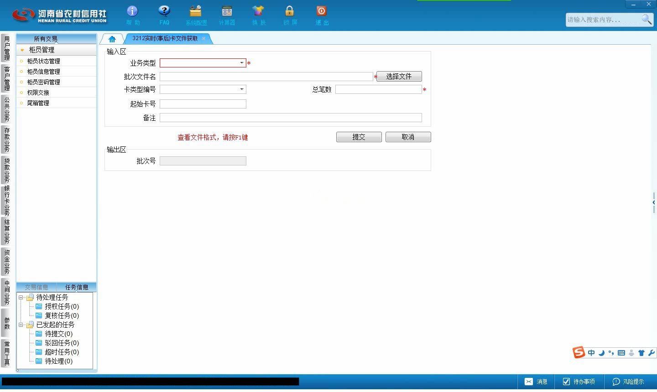
Task: Toggle the moon half-width icon
Action: tap(601, 353)
